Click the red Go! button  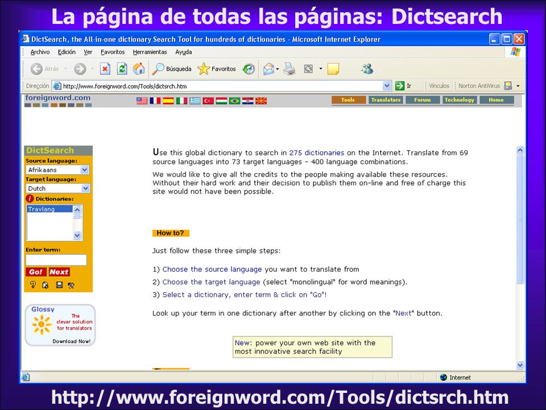pyautogui.click(x=36, y=272)
